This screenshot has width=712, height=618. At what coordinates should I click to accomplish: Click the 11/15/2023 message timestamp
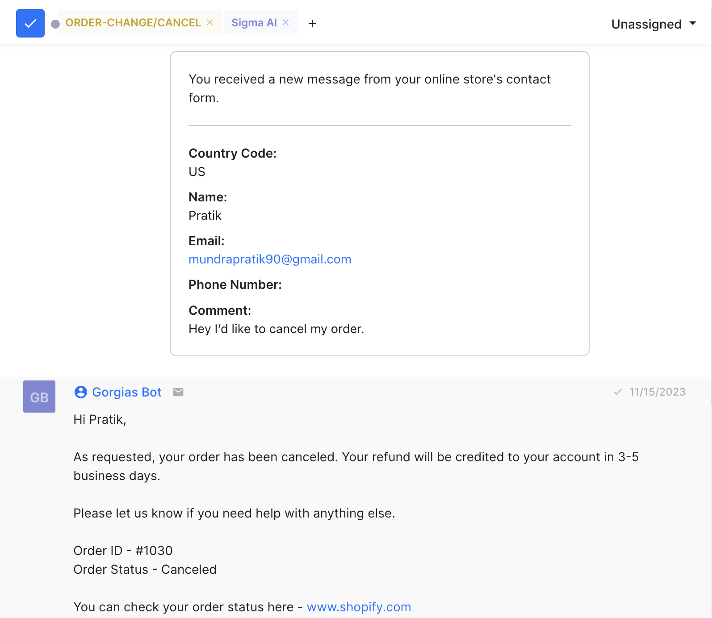(657, 392)
